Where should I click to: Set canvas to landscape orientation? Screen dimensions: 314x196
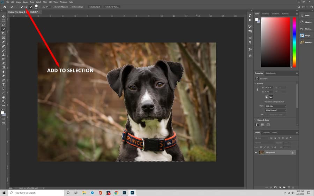click(x=271, y=97)
